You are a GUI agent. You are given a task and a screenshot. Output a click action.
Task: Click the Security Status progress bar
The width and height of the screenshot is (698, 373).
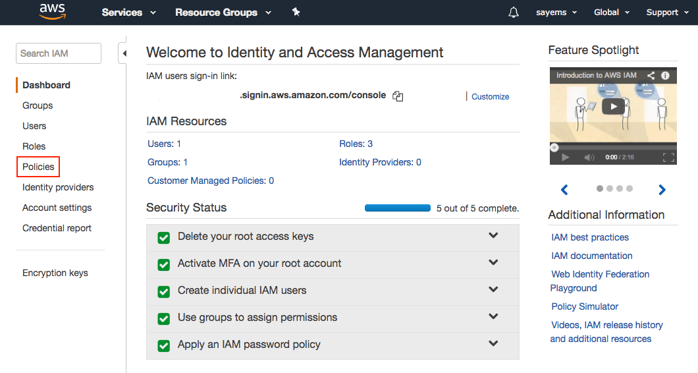(x=398, y=208)
